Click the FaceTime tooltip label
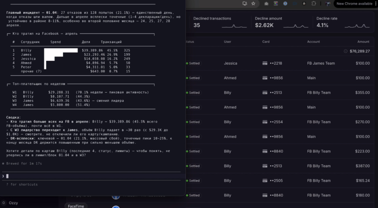378x208 pixels. [x=76, y=206]
